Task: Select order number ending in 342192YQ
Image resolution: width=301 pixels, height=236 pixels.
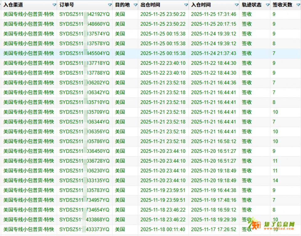Action: coord(84,14)
